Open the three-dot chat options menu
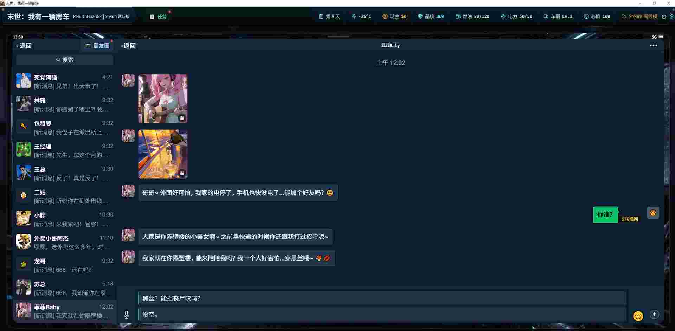Screen dimensions: 675x331 click(653, 45)
